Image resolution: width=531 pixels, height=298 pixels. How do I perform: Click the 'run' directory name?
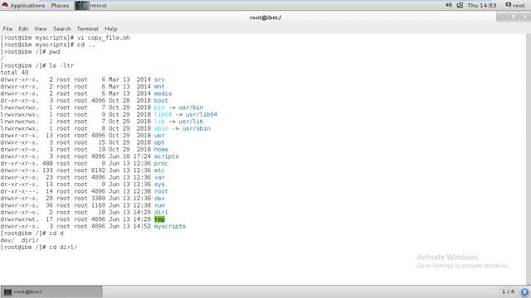tap(159, 205)
